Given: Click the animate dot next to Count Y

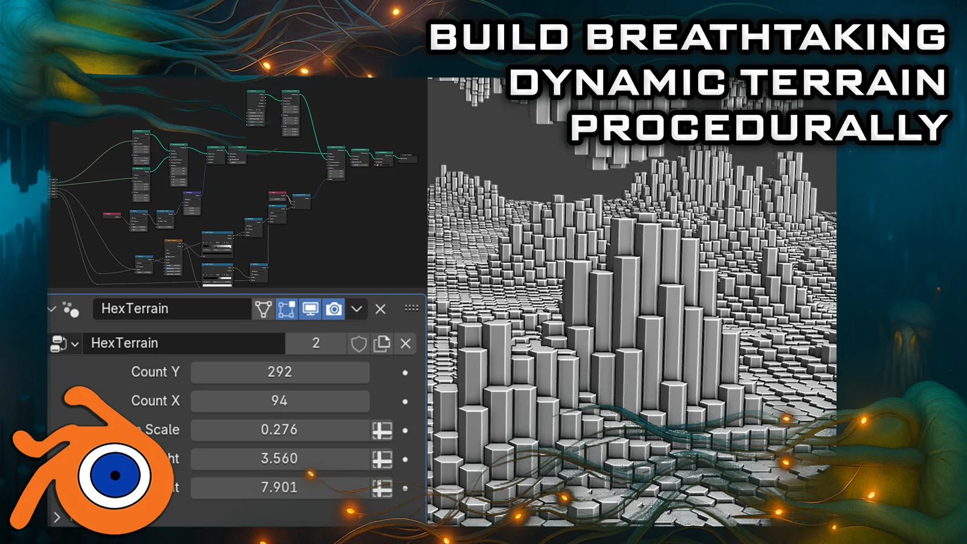Looking at the screenshot, I should click(405, 372).
